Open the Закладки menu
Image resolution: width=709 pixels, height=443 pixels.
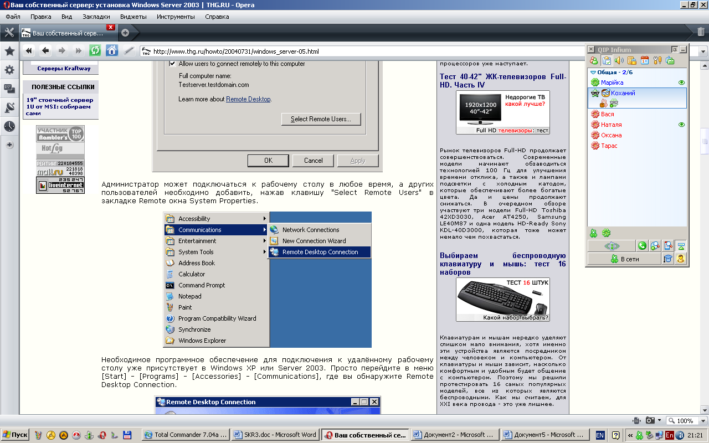point(96,17)
